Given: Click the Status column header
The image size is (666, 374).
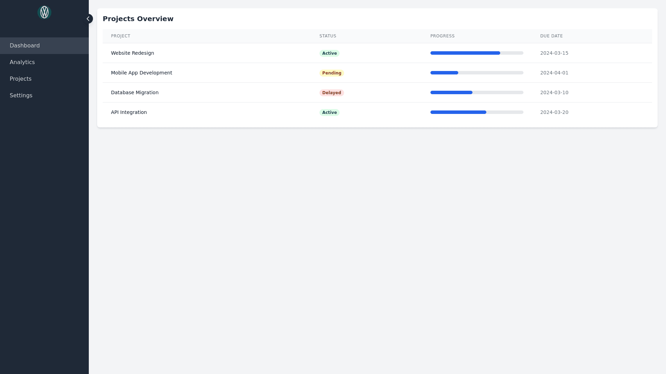Looking at the screenshot, I should click(327, 36).
